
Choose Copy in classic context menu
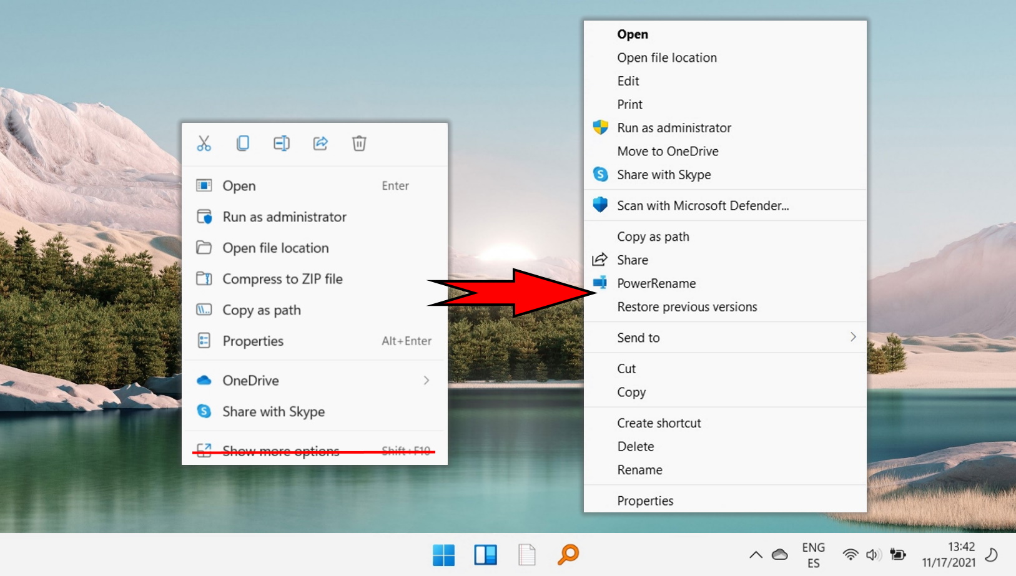(x=725, y=392)
